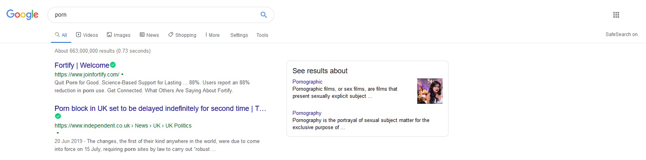Viewport: 646px width, 160px height.
Task: Click the green badge under Porn block headline
Action: (x=58, y=116)
